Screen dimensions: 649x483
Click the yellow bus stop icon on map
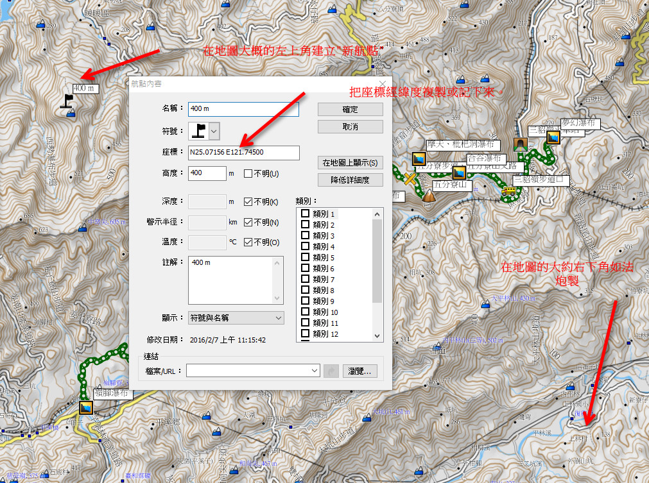pos(509,191)
